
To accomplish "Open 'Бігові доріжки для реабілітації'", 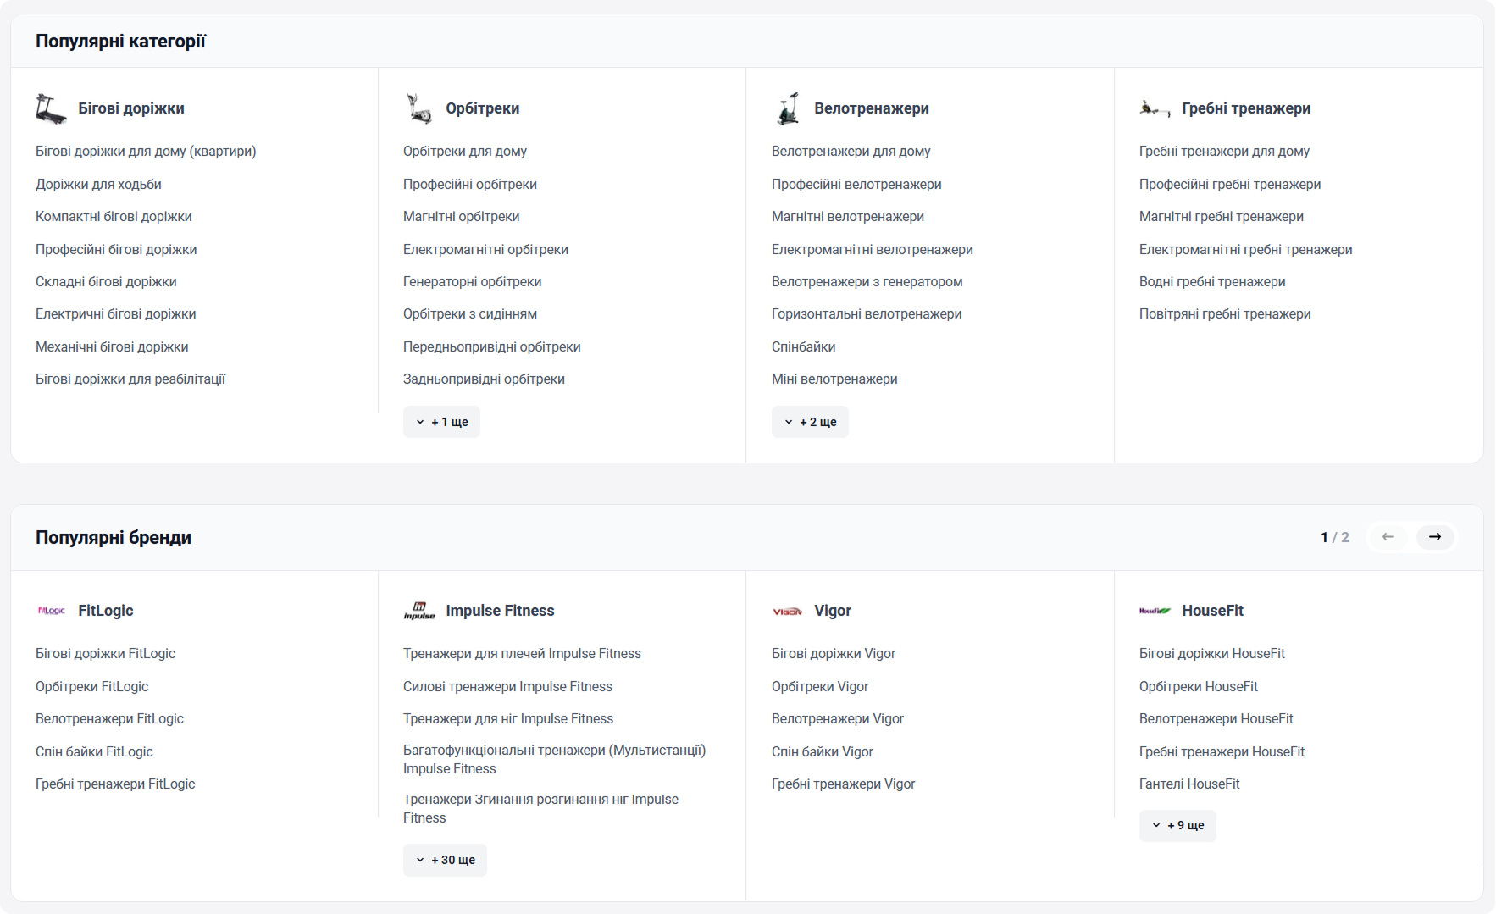I will (x=130, y=379).
